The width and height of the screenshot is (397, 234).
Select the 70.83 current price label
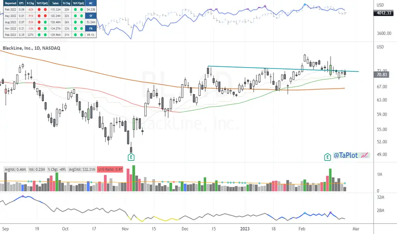click(382, 74)
